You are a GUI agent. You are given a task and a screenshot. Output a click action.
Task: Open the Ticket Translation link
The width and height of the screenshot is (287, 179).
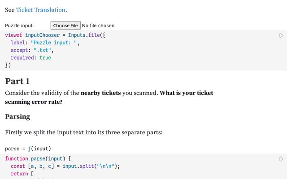point(41,9)
